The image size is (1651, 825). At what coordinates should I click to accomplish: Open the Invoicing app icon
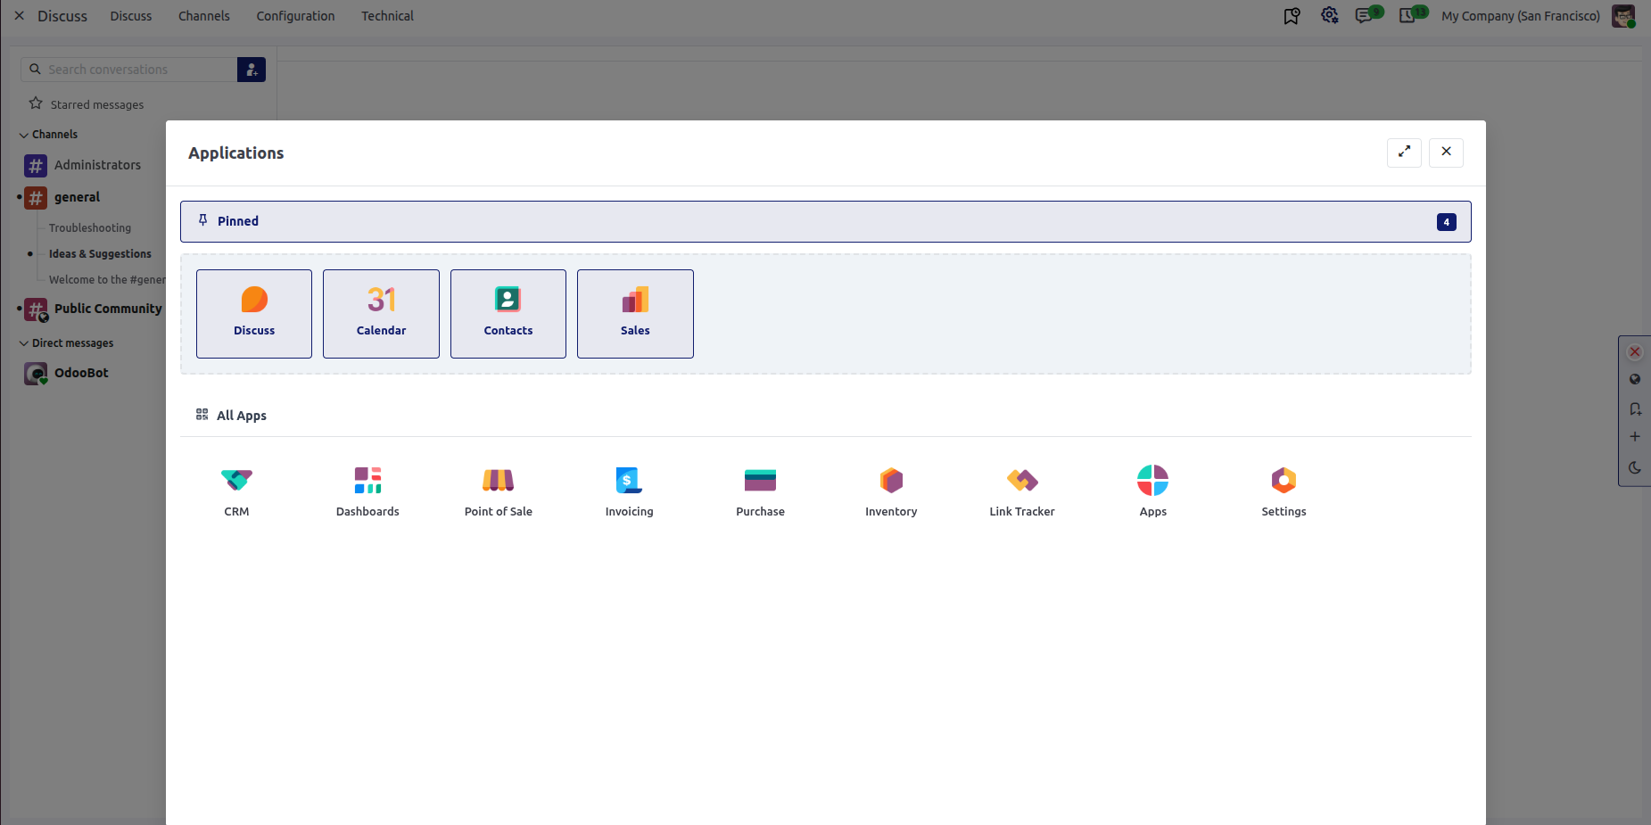pyautogui.click(x=629, y=481)
